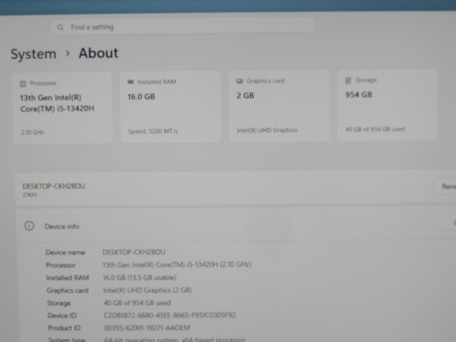Click the Device info circle icon

point(29,226)
